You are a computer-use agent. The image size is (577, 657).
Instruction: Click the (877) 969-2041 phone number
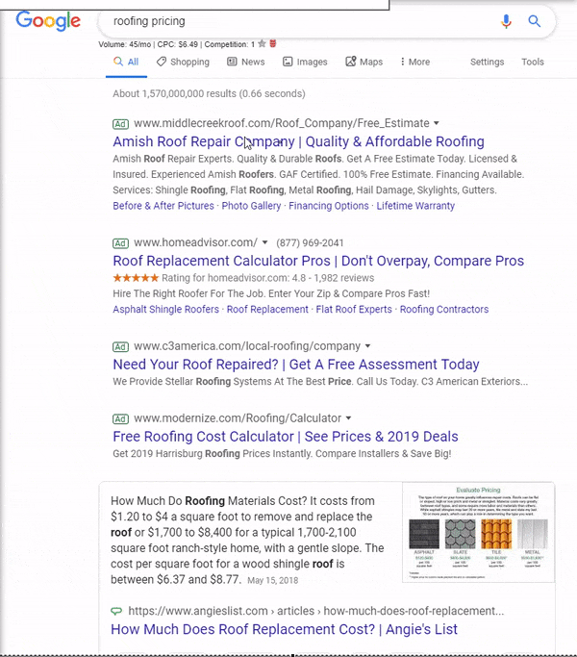pyautogui.click(x=310, y=243)
